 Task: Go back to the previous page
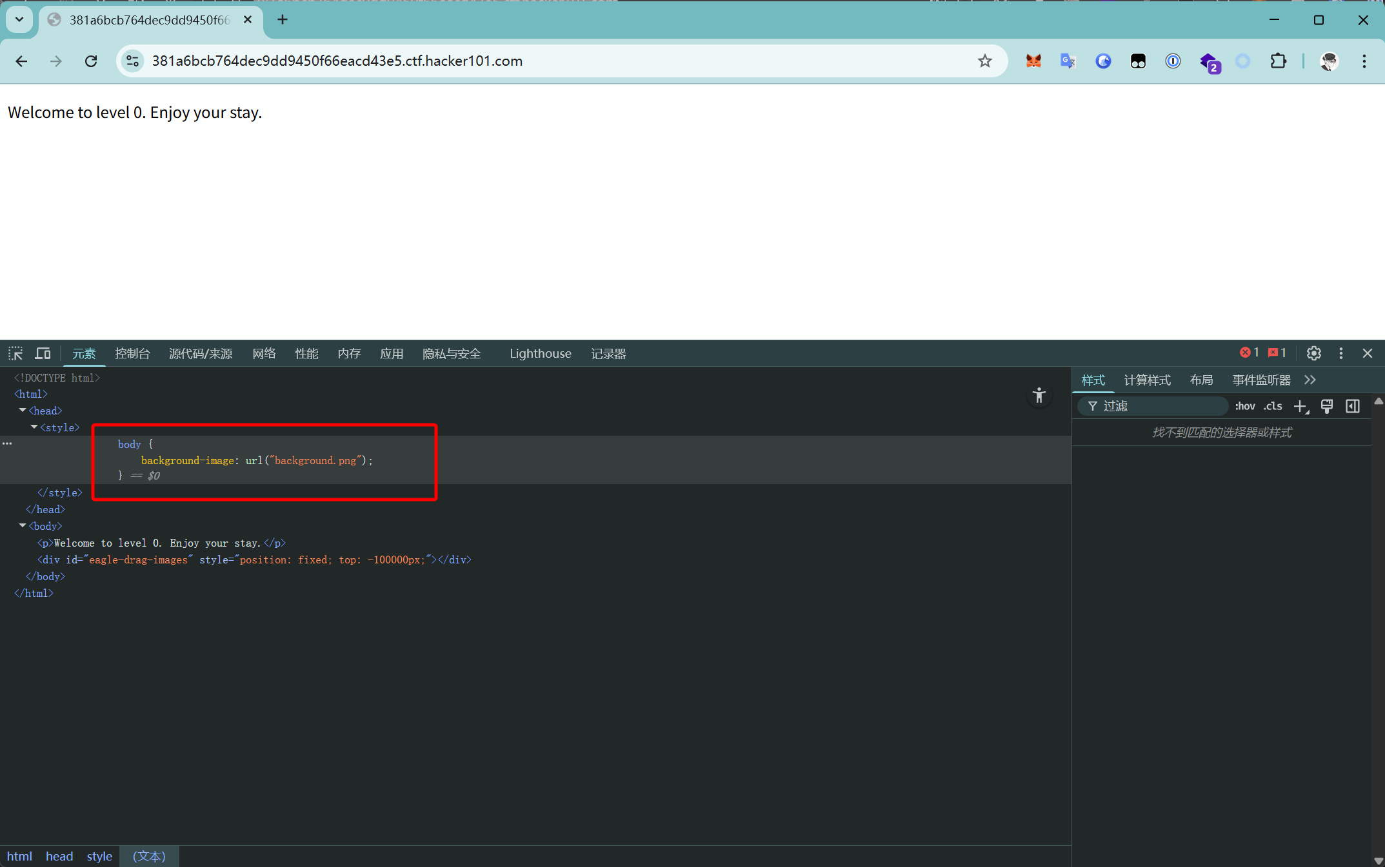(x=21, y=61)
